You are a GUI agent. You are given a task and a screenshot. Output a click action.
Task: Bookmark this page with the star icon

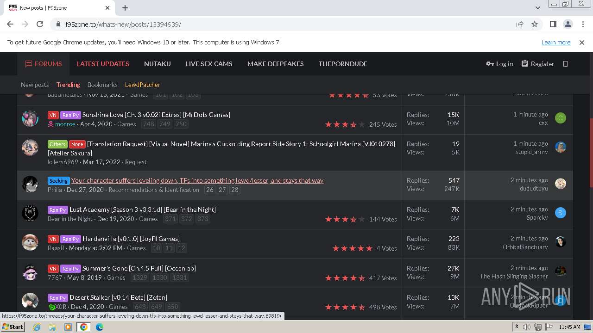(535, 24)
